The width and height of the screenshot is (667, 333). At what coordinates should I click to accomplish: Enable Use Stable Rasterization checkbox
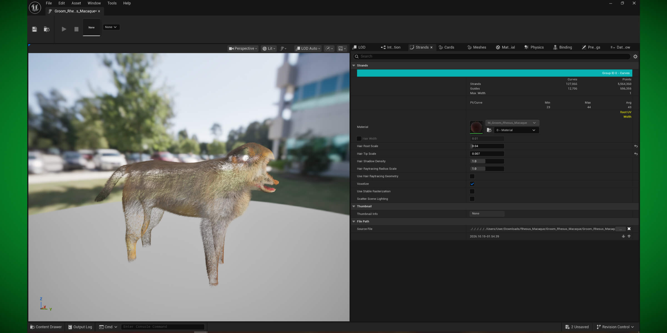(472, 191)
